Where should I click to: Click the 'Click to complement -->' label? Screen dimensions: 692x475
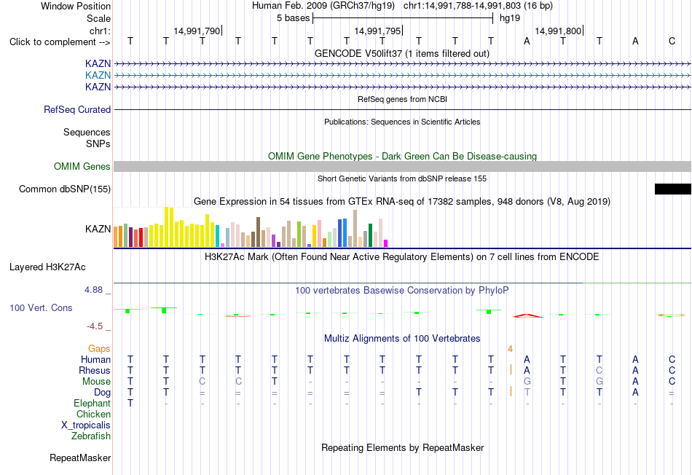60,42
